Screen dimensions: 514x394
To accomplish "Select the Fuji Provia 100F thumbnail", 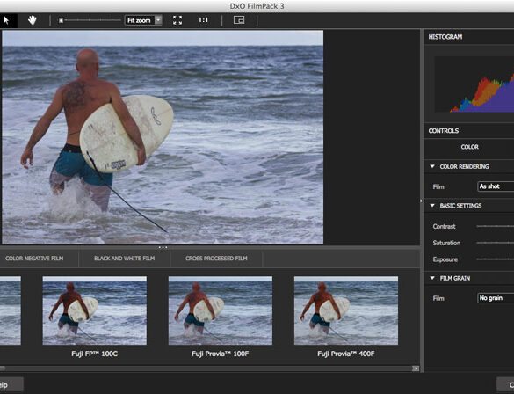I will tap(221, 310).
